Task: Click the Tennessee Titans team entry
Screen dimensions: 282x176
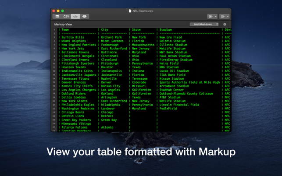Action: click(x=75, y=78)
